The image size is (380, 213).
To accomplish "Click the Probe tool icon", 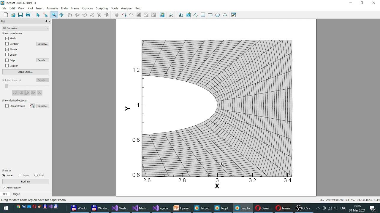I will pyautogui.click(x=162, y=15).
